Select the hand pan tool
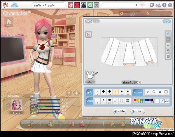Image resolution: width=175 pixels, height=137 pixels. (168, 51)
